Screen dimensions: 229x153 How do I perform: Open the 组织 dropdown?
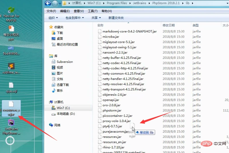tap(53, 18)
